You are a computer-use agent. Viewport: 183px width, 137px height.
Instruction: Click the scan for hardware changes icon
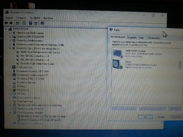click(42, 23)
